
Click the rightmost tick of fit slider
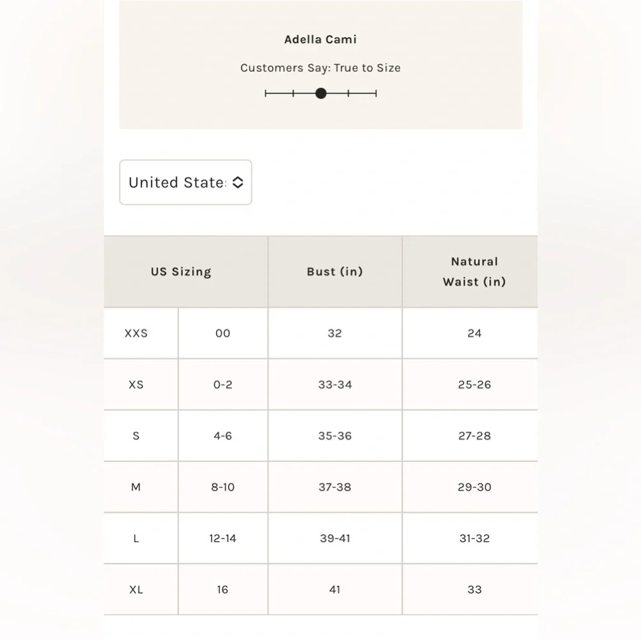point(376,94)
